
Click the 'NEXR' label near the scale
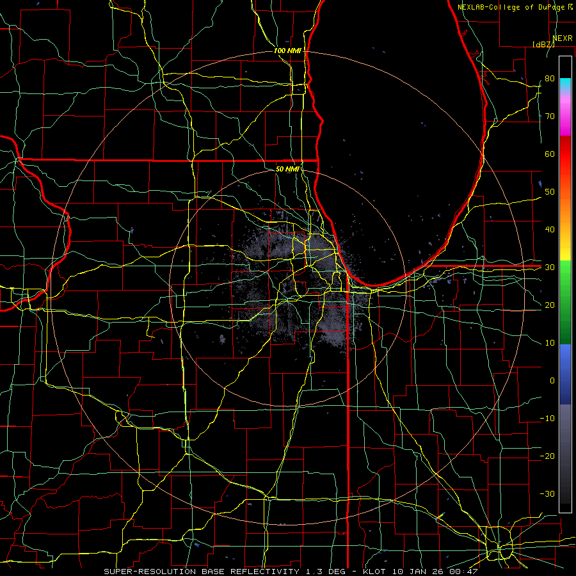pyautogui.click(x=563, y=38)
